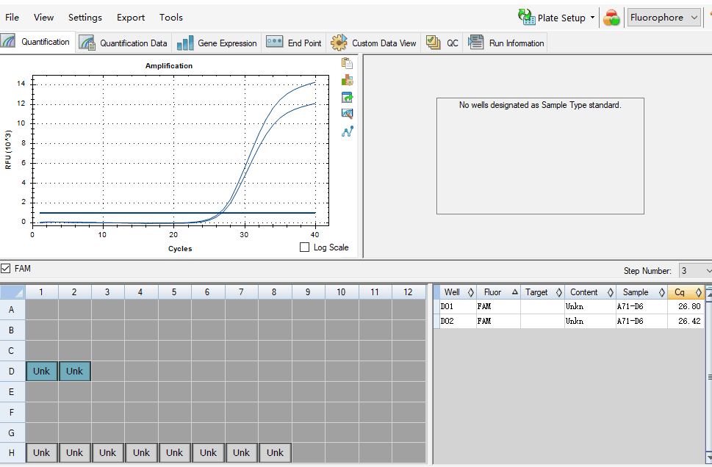Screen dimensions: 712x467
Task: Click the chart trace style icon
Action: tap(348, 114)
